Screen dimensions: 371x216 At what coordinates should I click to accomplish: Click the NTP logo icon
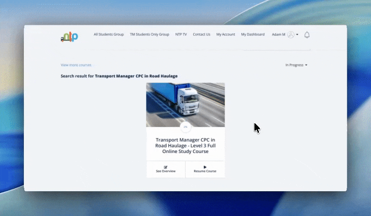69,37
